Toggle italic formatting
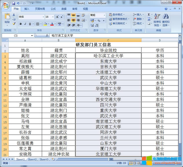This screenshot has height=167, width=183. (25, 24)
